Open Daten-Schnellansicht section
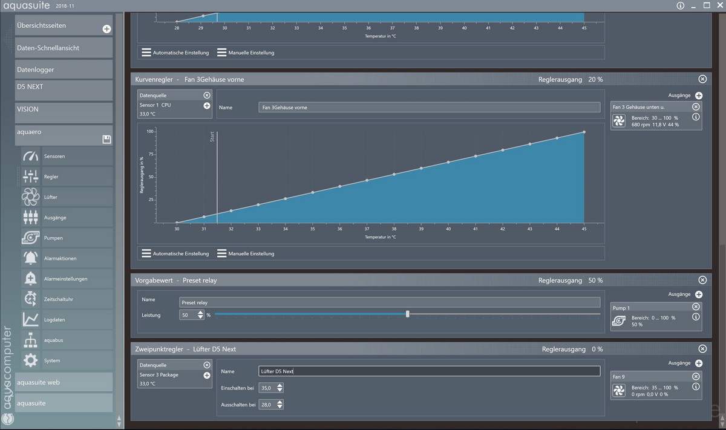 (x=64, y=48)
